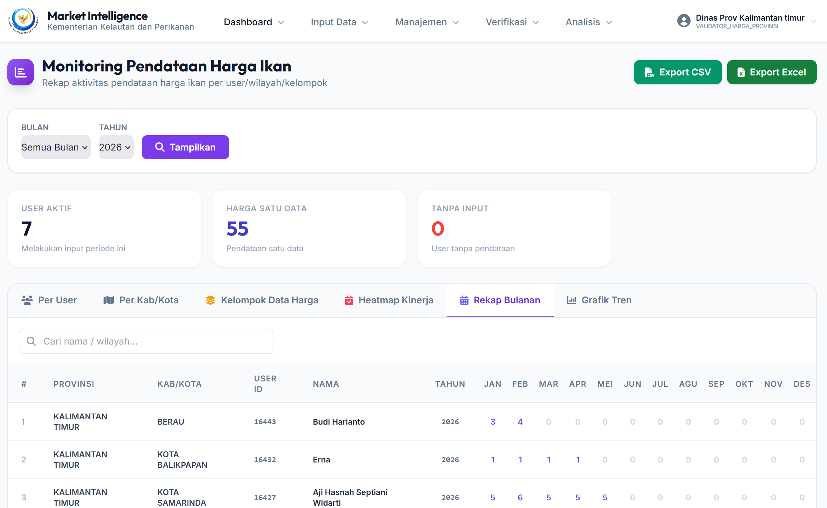Open the 2026 year dropdown
Viewport: 827px width, 508px height.
tap(116, 147)
